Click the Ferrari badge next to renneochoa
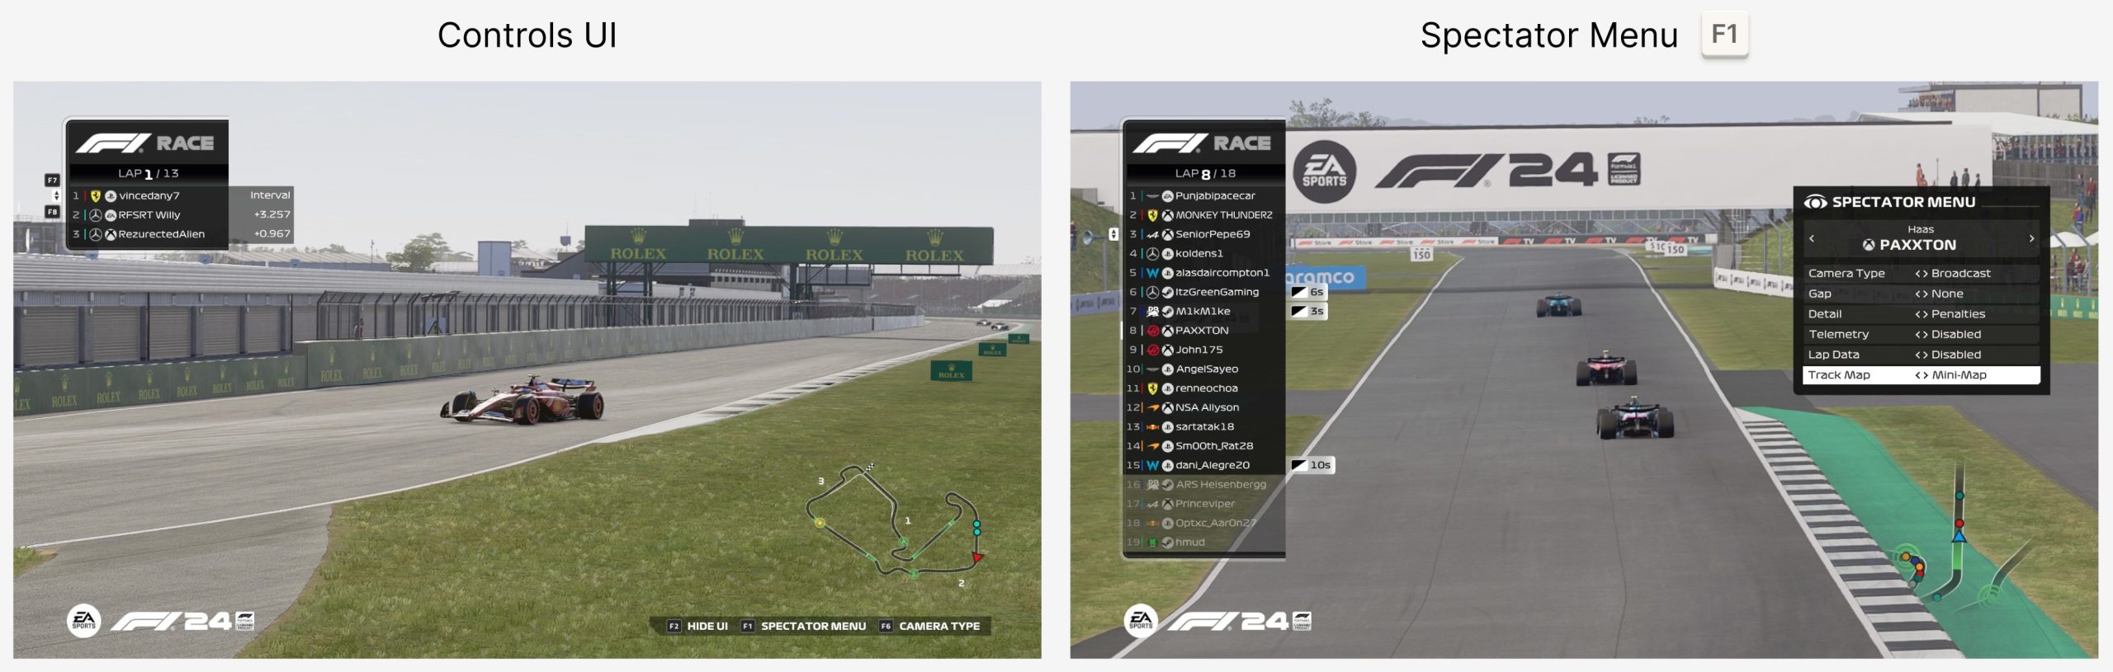This screenshot has height=672, width=2113. click(1152, 388)
